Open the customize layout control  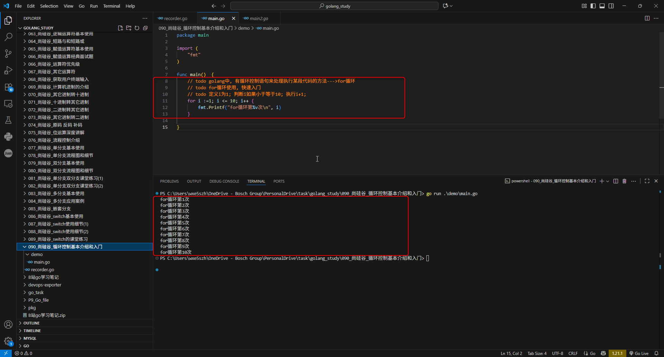click(584, 6)
